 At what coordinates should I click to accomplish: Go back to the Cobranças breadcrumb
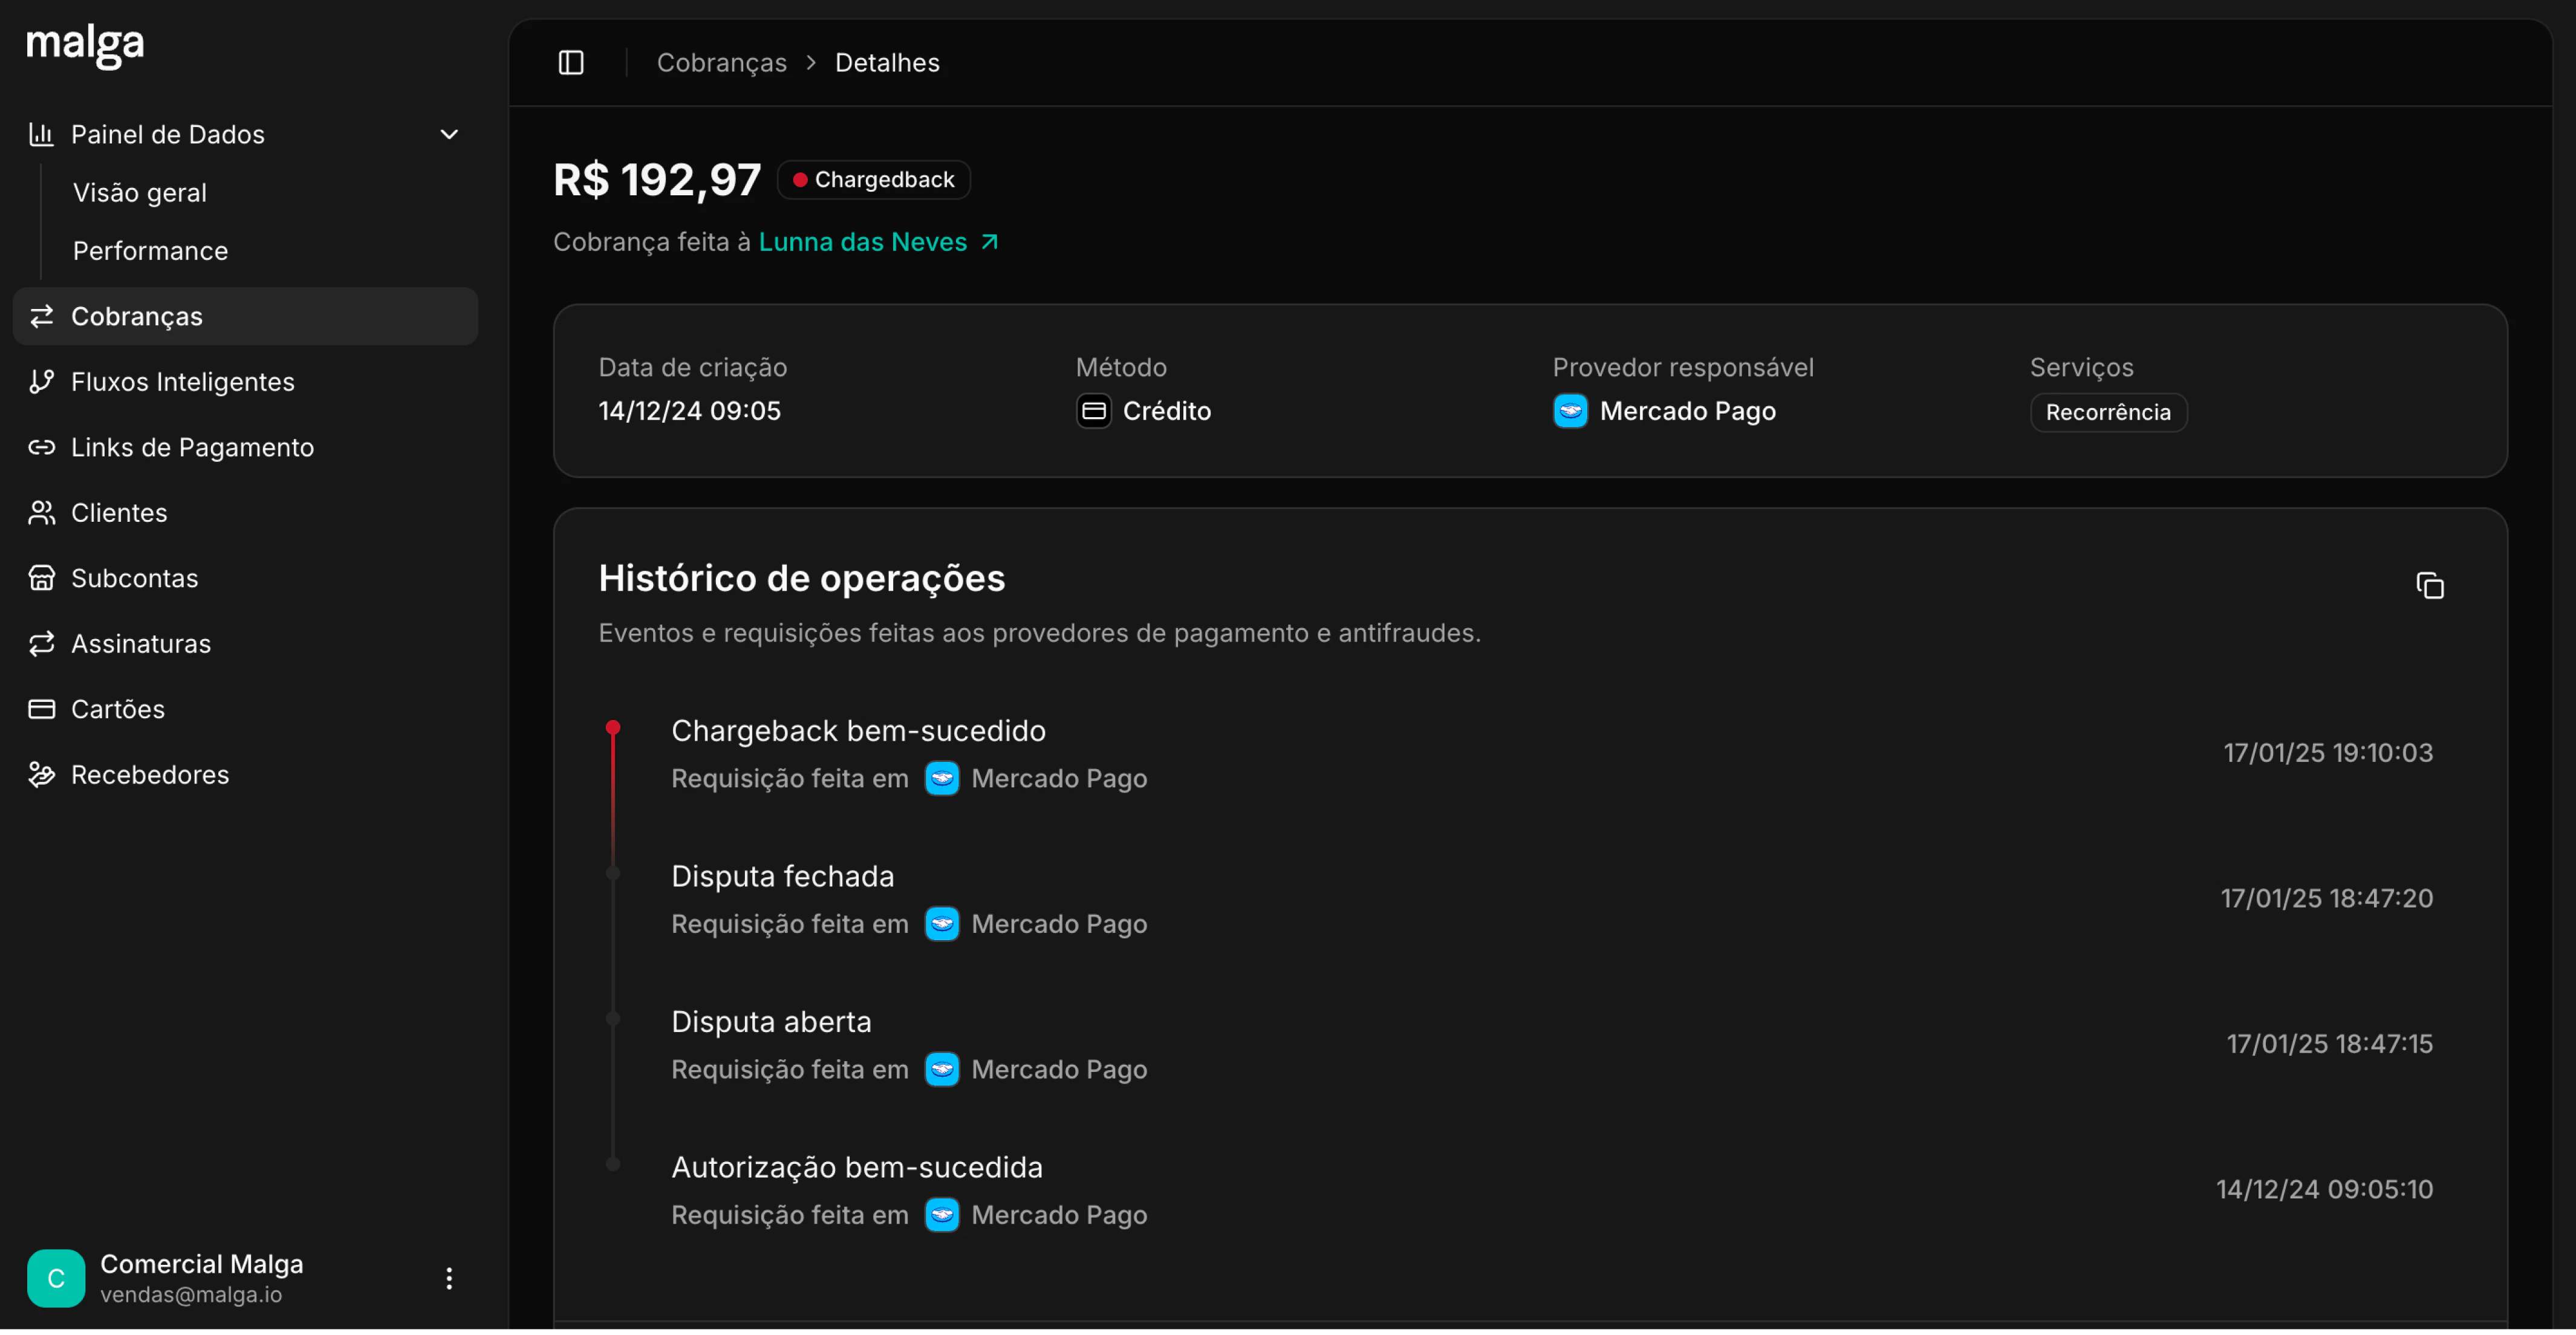coord(721,63)
